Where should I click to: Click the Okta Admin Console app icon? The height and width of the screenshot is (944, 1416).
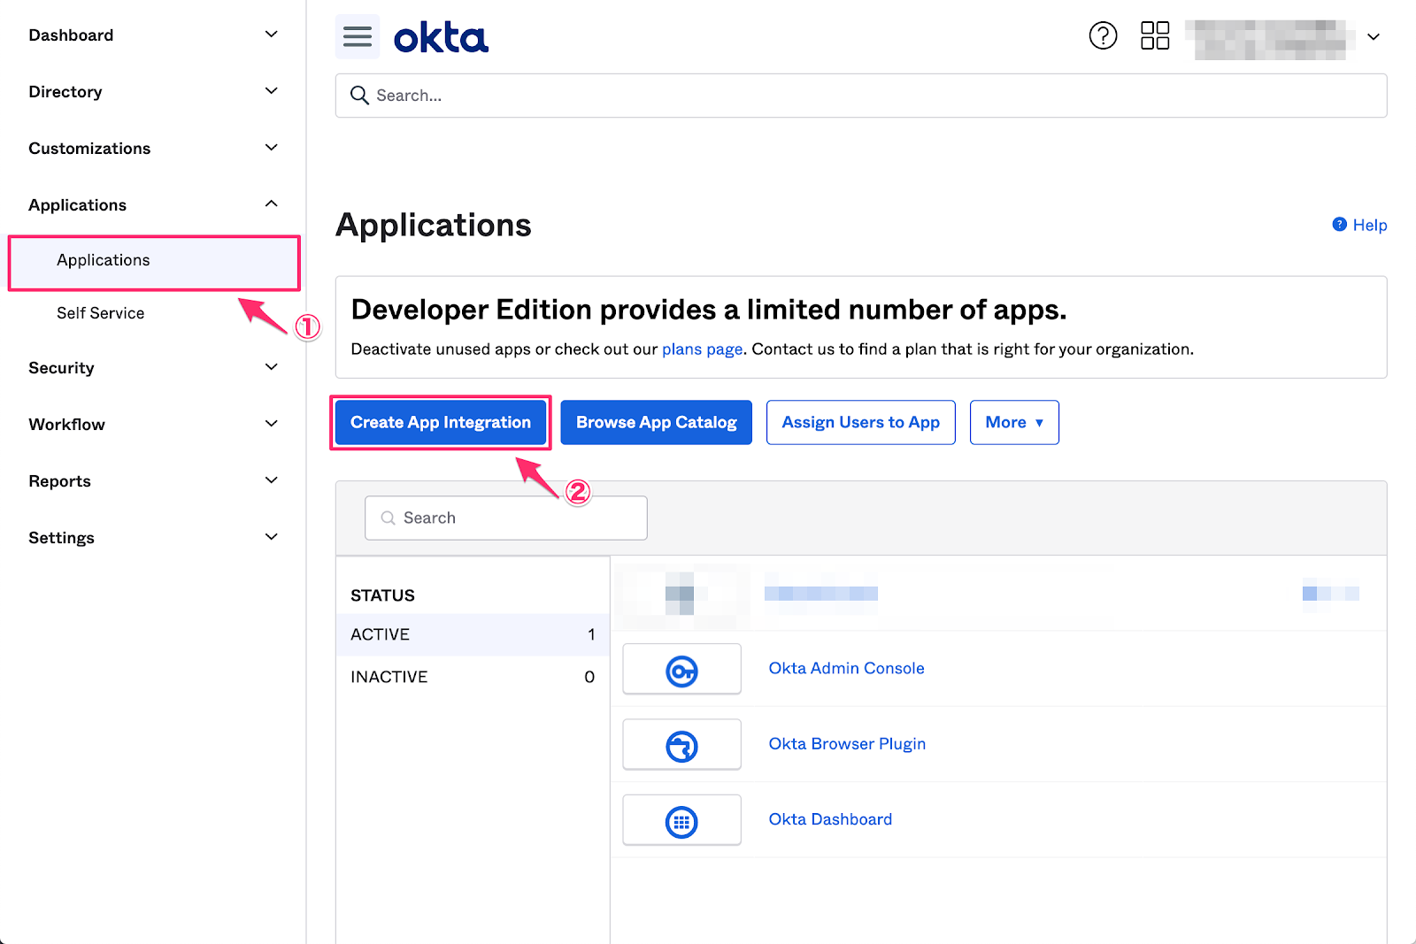coord(681,670)
